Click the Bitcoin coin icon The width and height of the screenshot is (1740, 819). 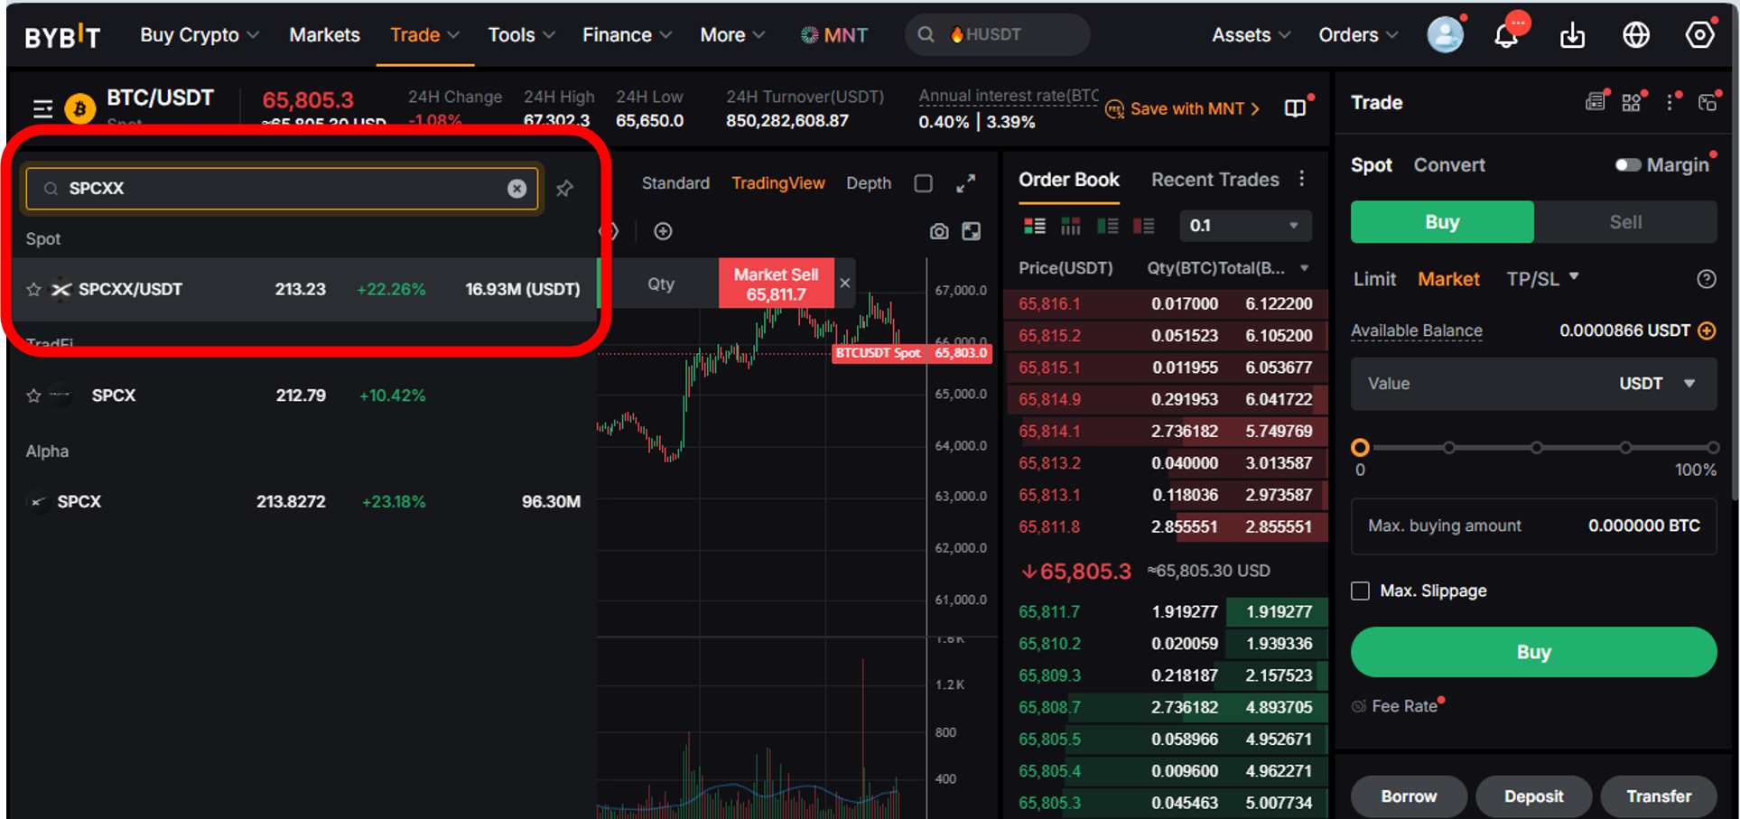pos(80,109)
